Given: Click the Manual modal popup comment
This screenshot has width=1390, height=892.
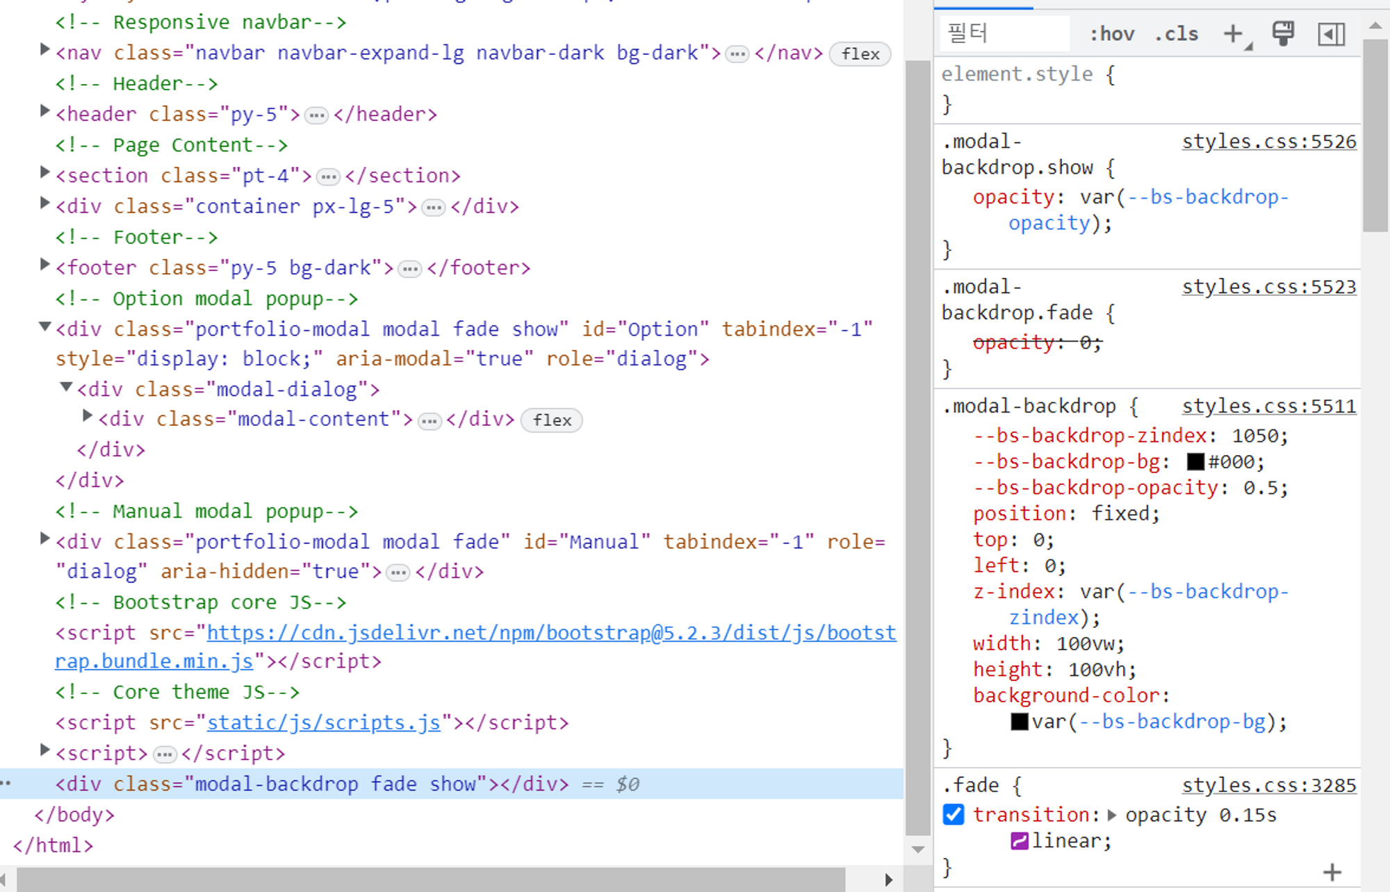Looking at the screenshot, I should point(206,511).
